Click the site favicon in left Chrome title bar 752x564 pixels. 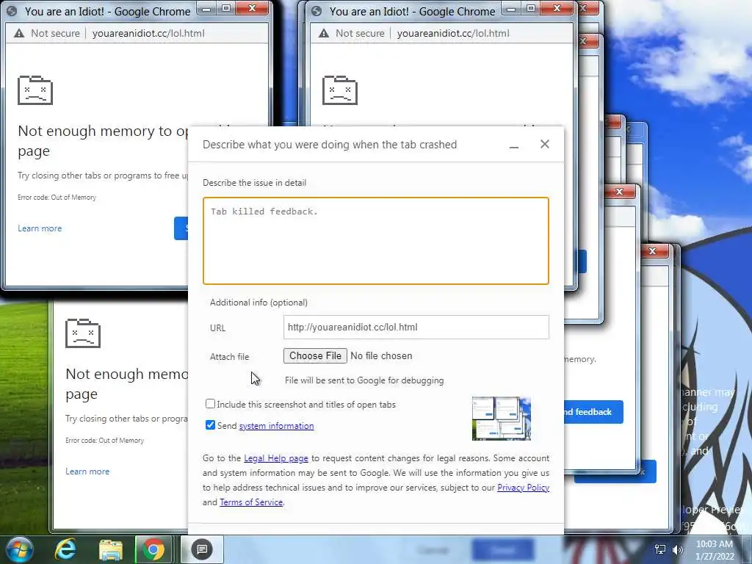tap(12, 11)
